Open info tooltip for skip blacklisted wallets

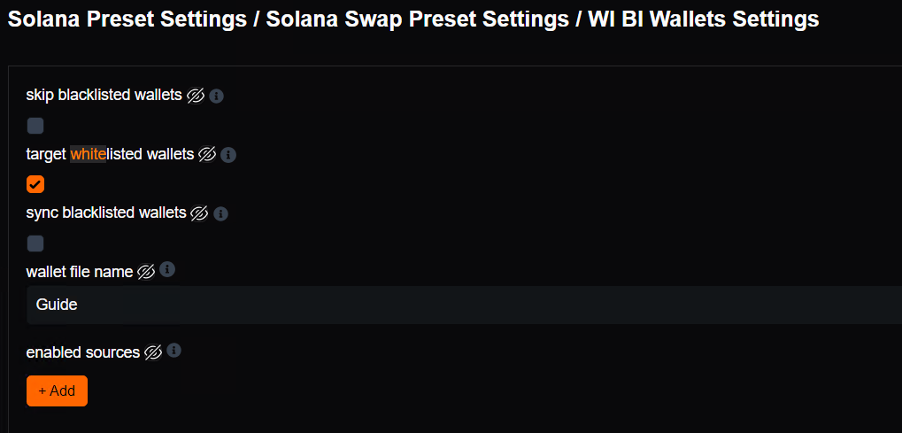(217, 96)
